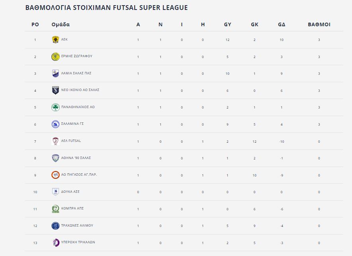Click the ΑΕΚ team logo
Image resolution: width=352 pixels, height=256 pixels.
55,40
